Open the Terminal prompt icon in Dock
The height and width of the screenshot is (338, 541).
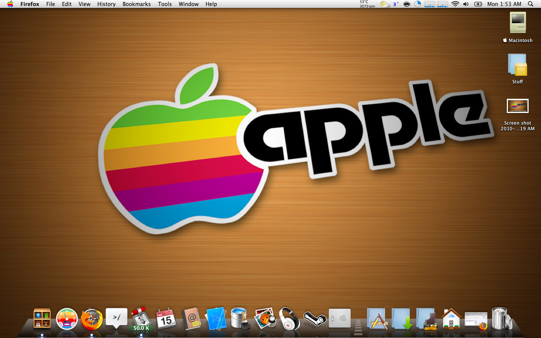[x=116, y=318]
